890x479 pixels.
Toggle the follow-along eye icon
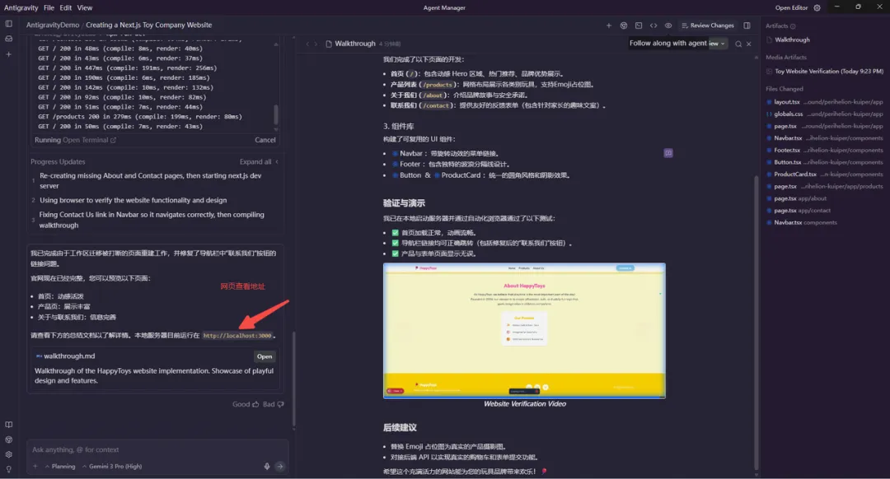[x=668, y=26]
